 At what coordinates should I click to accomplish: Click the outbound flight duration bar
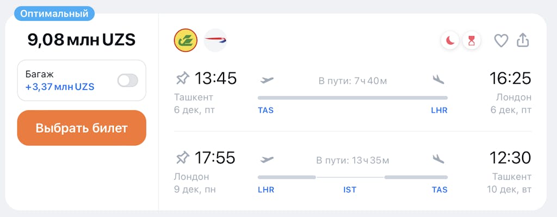click(x=352, y=98)
